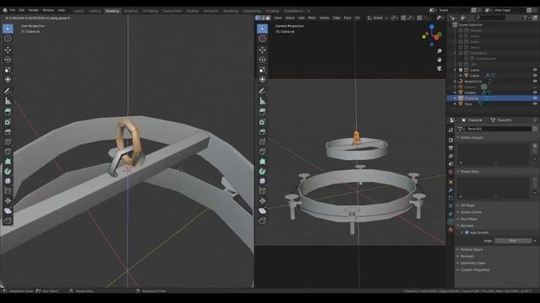The image size is (540, 303).
Task: Open the File menu
Action: click(13, 10)
